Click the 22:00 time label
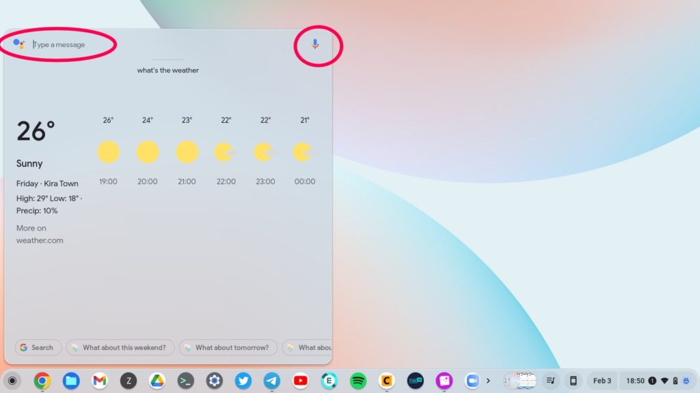 [x=226, y=181]
